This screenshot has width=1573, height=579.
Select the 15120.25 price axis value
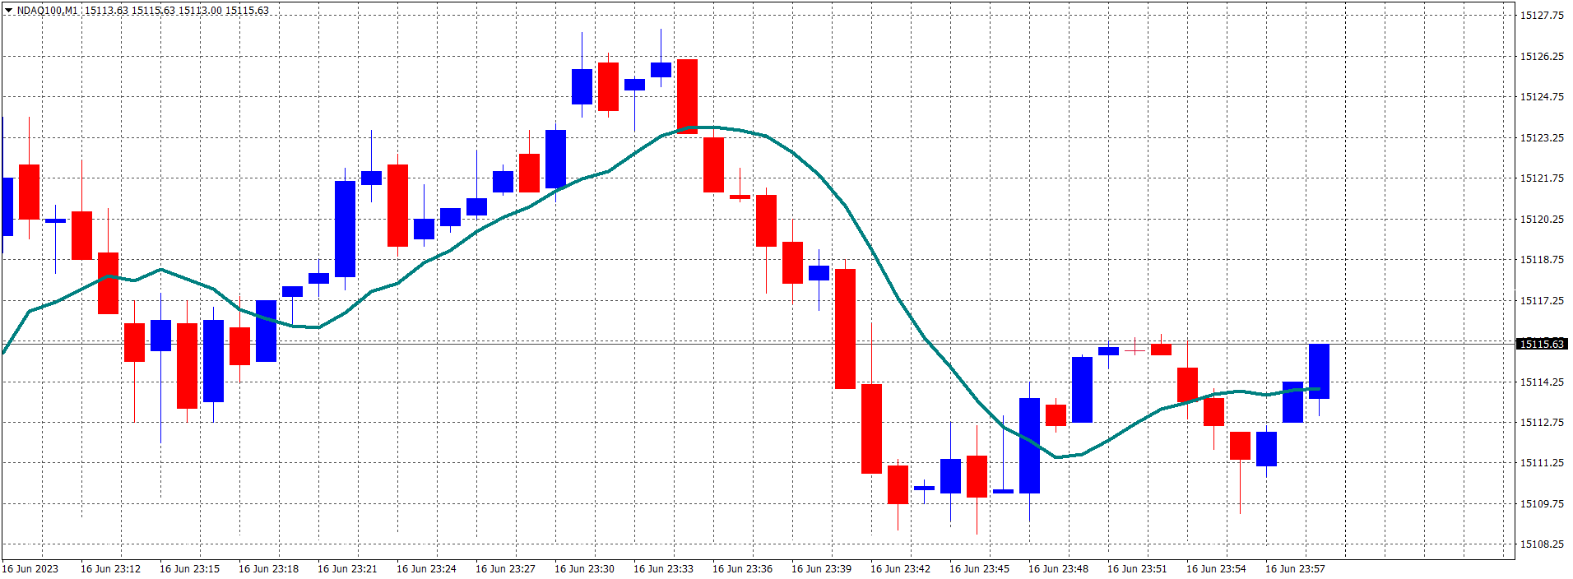[x=1542, y=219]
